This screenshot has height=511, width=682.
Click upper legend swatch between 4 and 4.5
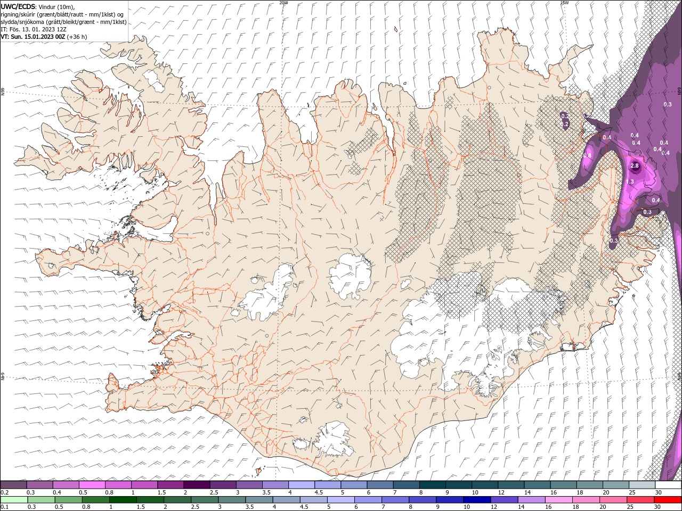coord(301,485)
